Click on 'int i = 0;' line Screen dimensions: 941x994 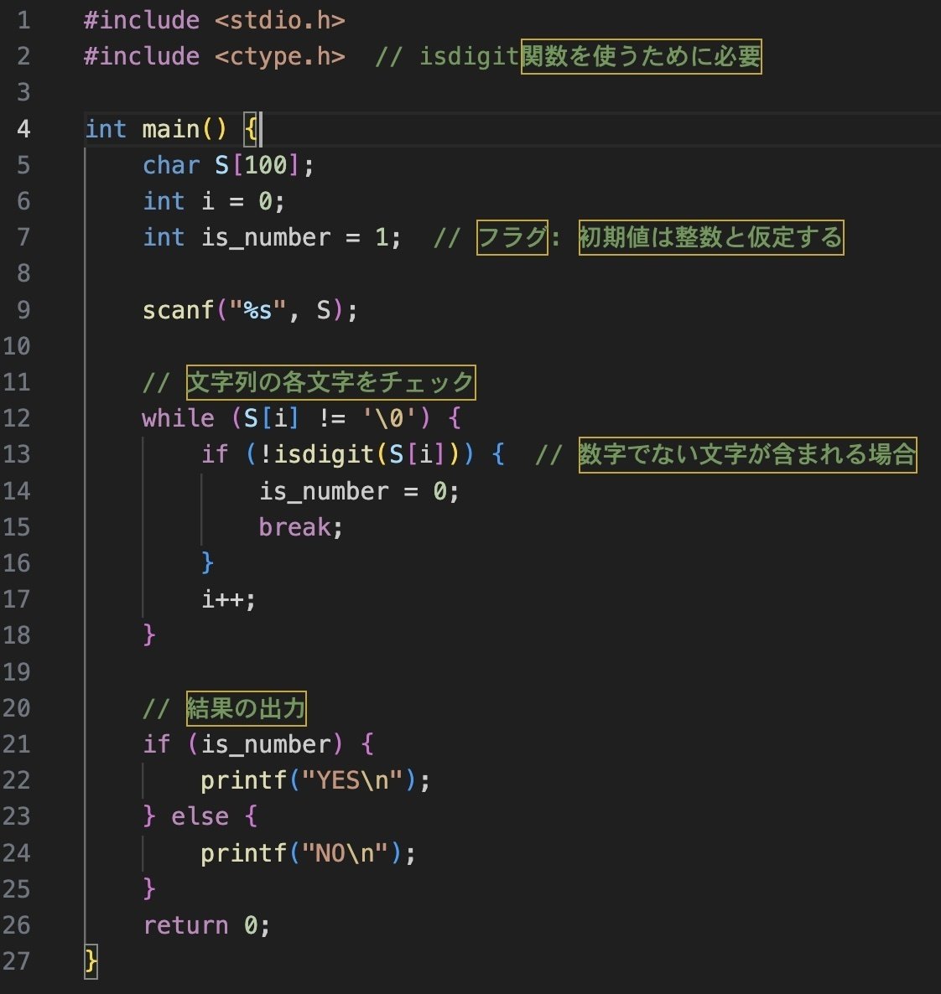[x=214, y=201]
